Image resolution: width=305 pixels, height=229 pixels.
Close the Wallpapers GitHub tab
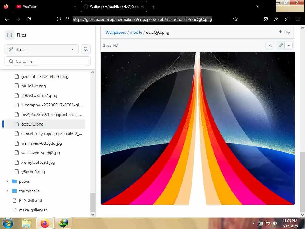(142, 7)
